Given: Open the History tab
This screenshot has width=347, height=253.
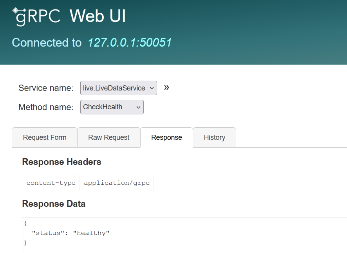Looking at the screenshot, I should point(215,137).
